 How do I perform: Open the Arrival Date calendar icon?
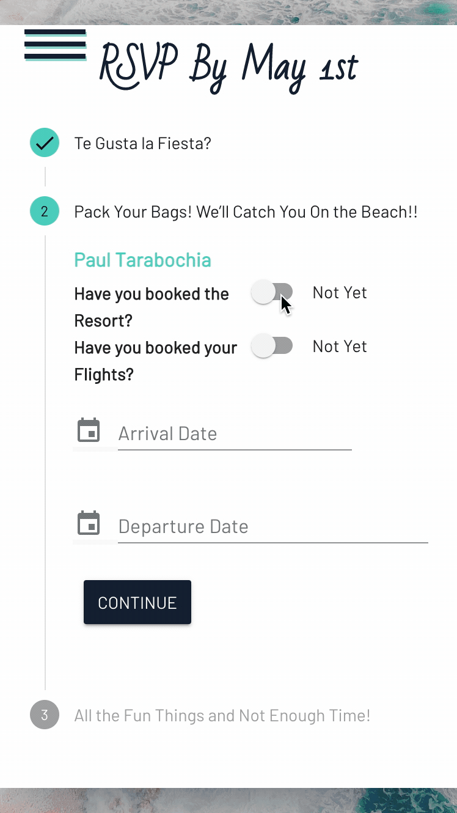point(89,431)
